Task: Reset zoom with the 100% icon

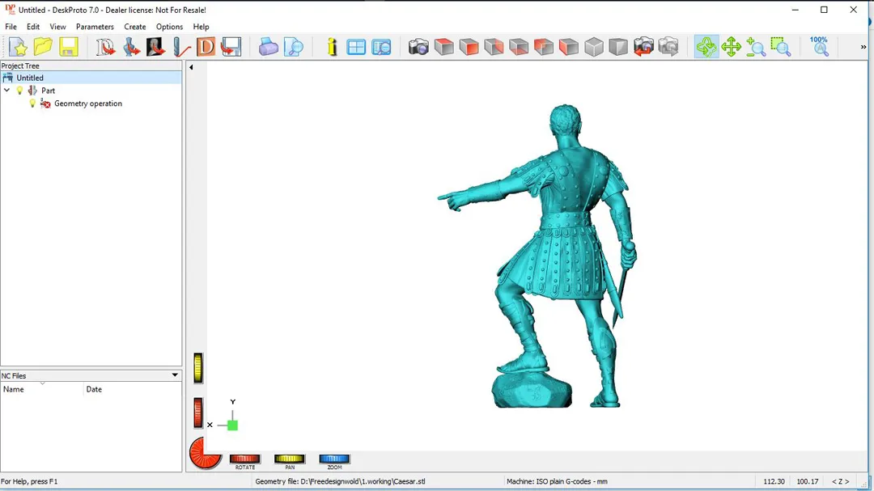Action: click(819, 45)
